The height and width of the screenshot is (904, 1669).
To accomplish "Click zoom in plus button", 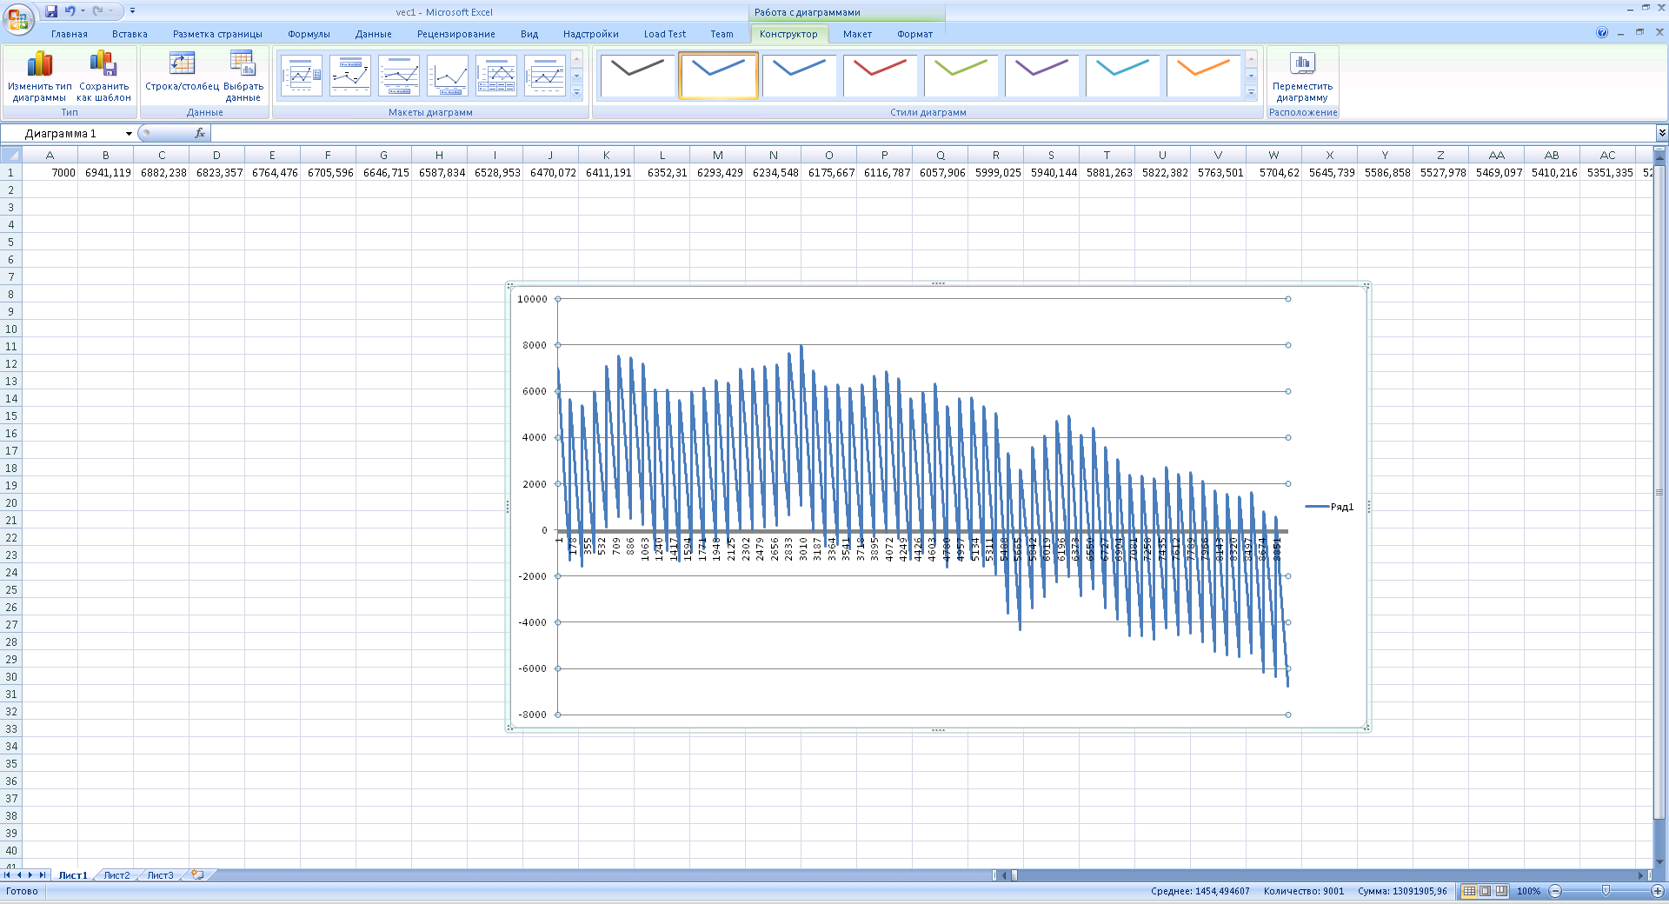I will [1657, 891].
